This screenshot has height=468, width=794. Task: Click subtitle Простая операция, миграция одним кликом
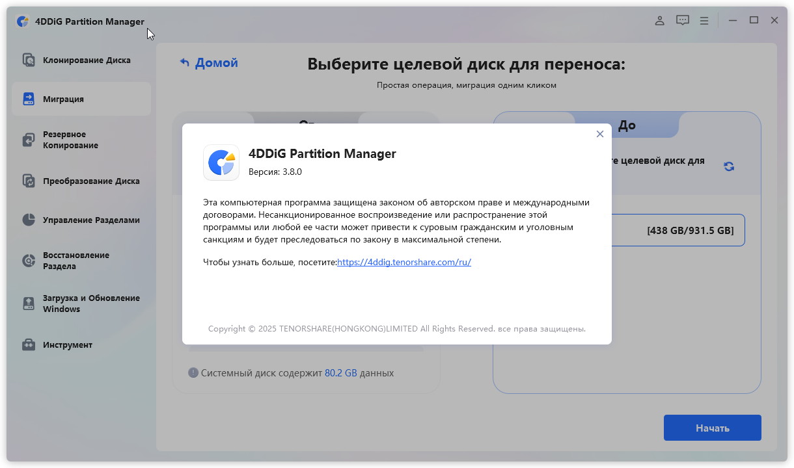[x=467, y=84]
